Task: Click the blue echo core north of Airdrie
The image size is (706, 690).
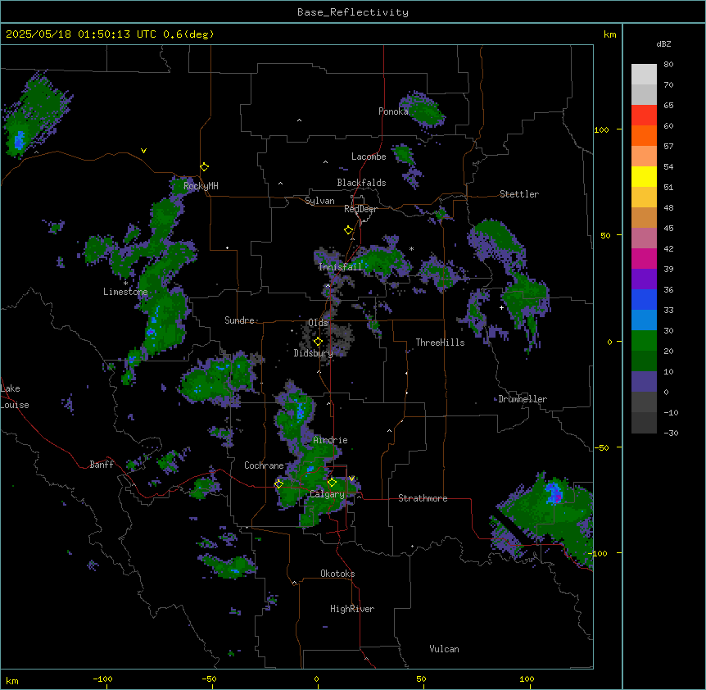Action: (300, 410)
